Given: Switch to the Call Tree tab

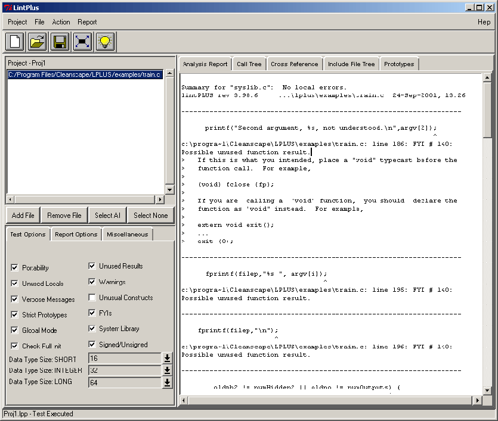Looking at the screenshot, I should [x=249, y=64].
